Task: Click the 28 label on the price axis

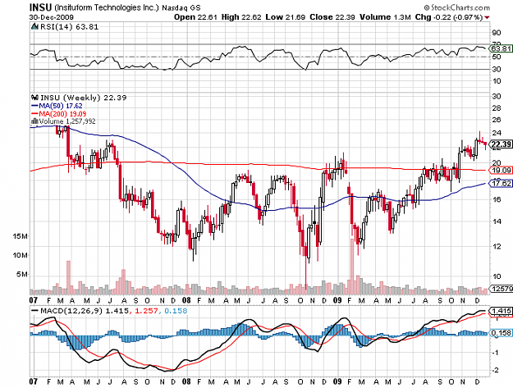Action: 497,108
